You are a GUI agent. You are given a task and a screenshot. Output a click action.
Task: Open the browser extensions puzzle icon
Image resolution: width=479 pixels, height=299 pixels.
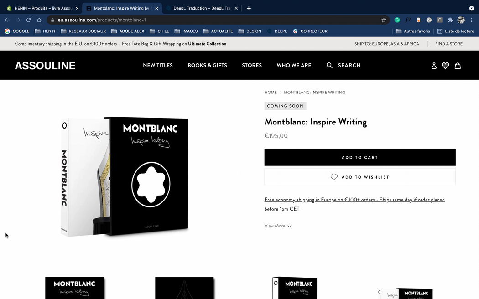tap(450, 20)
